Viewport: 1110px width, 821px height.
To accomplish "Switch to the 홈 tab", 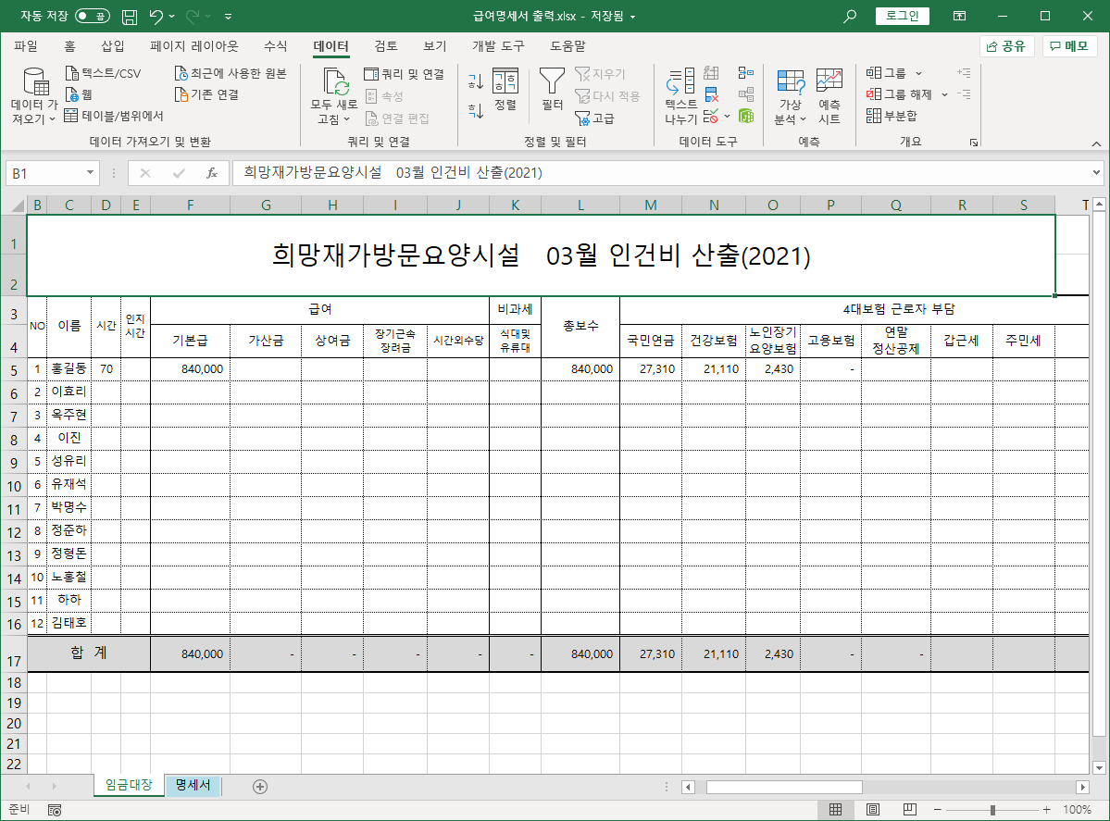I will (x=69, y=46).
